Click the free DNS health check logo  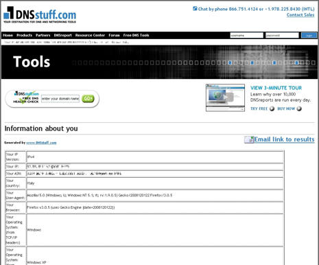pos(26,97)
